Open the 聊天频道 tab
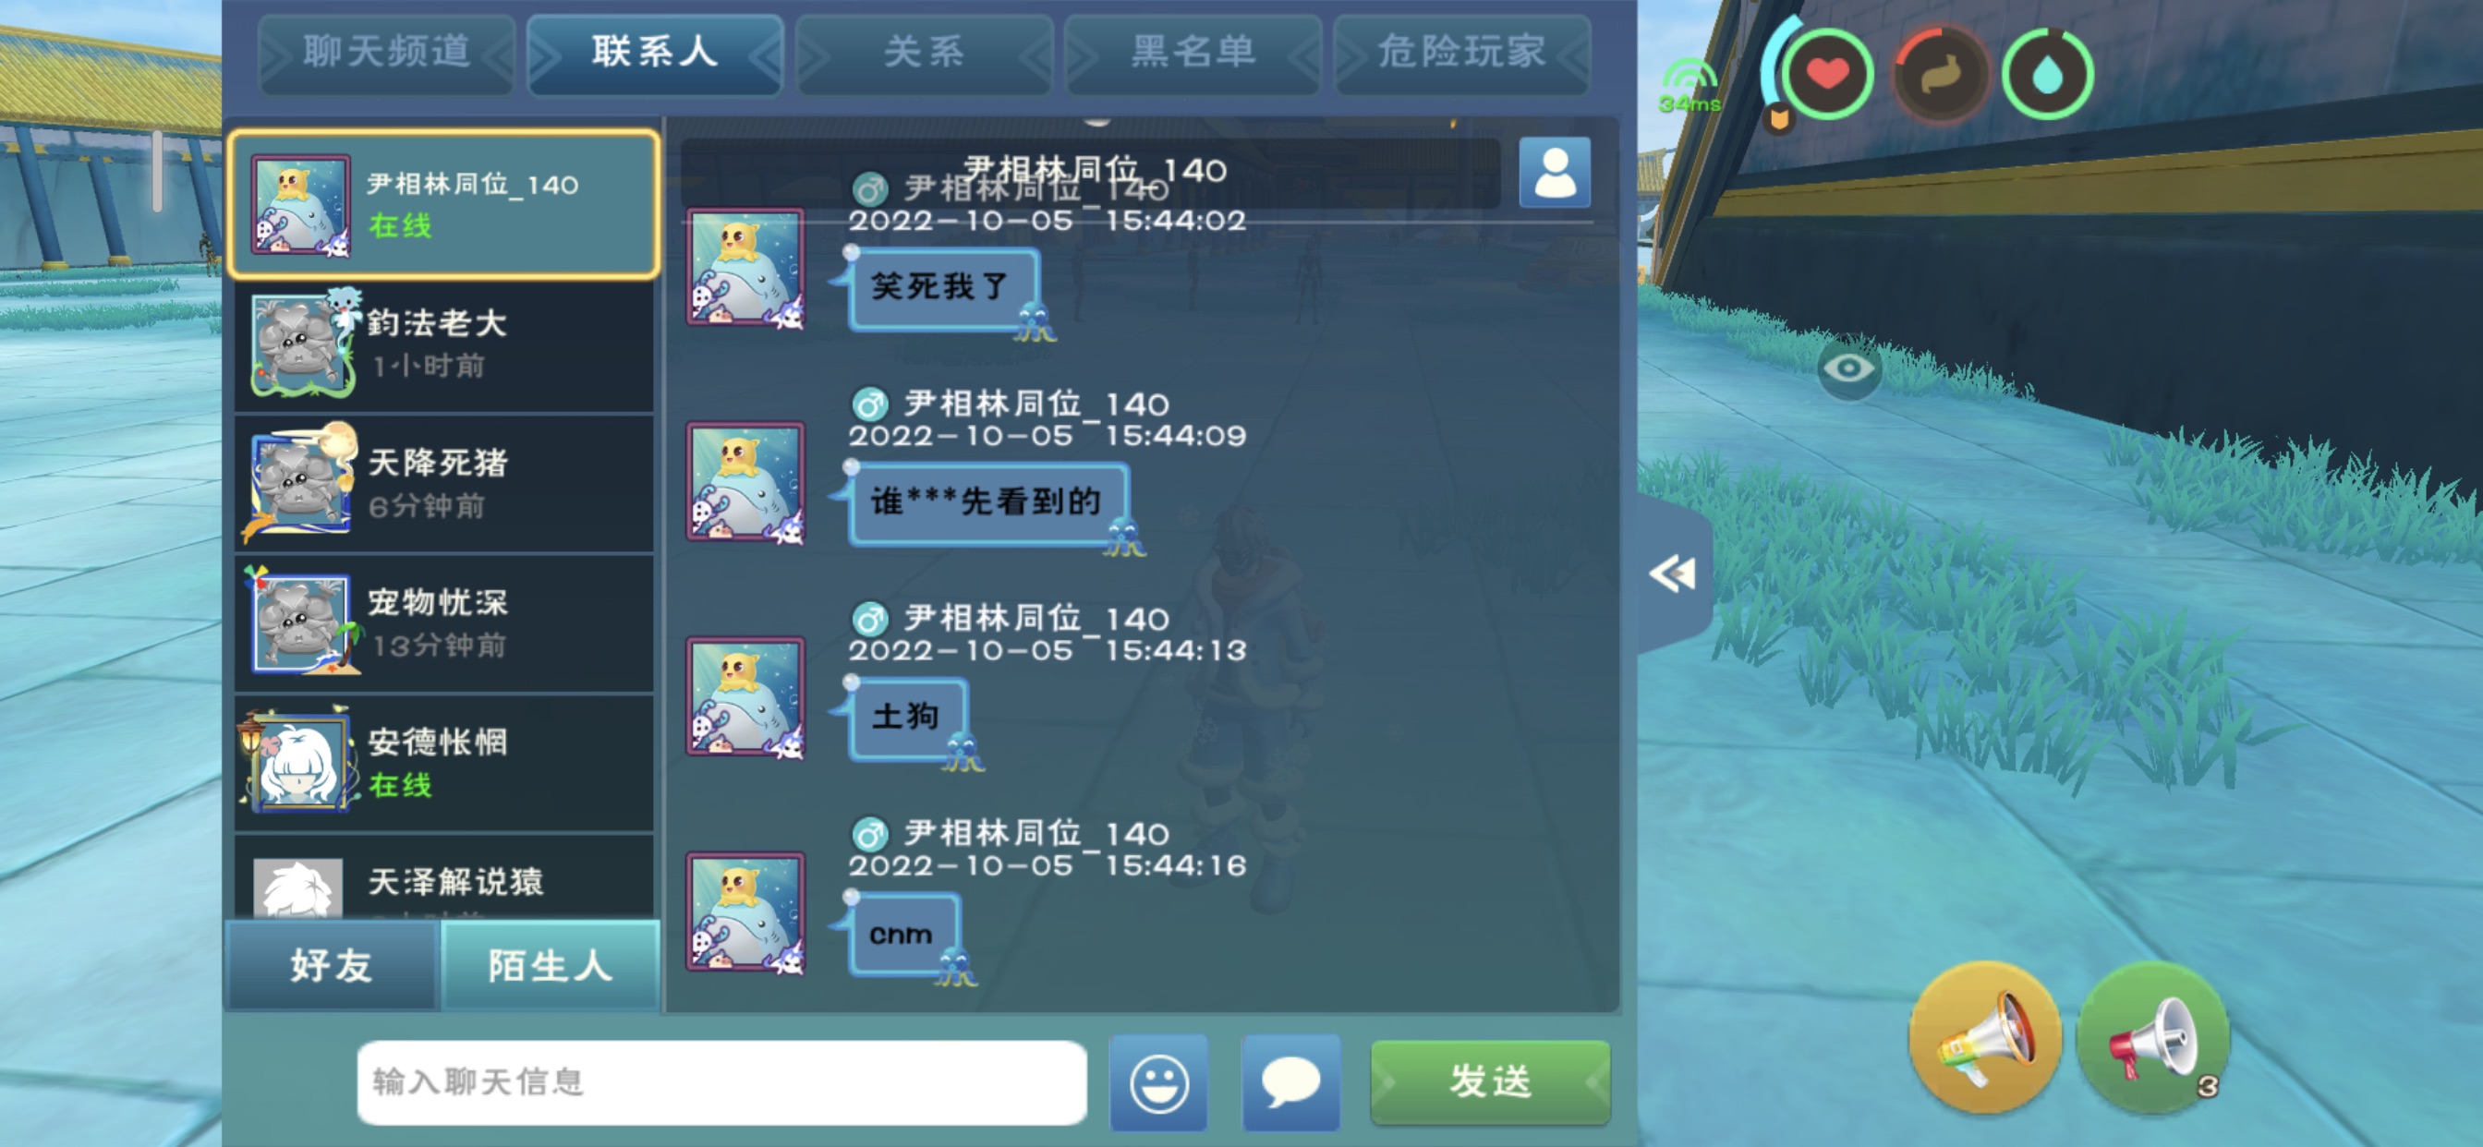 click(x=386, y=52)
